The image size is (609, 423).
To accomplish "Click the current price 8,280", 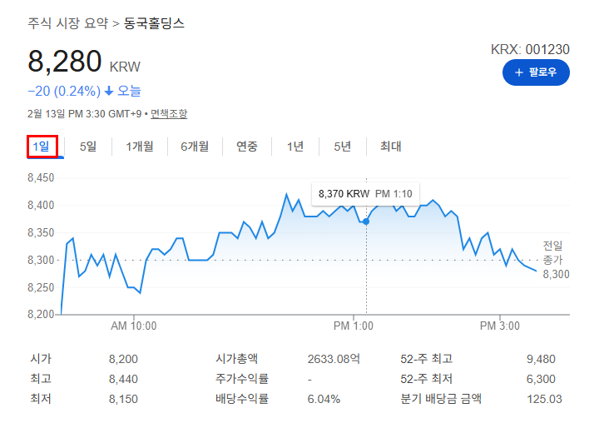I will [x=65, y=62].
